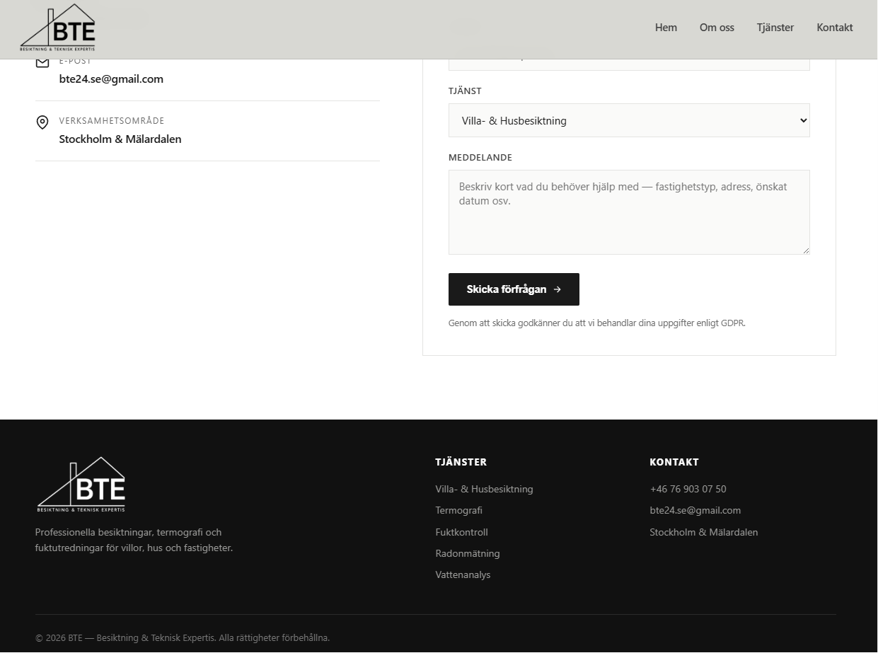Click the resize handle of the Meddelande box
This screenshot has width=878, height=653.
coord(806,250)
